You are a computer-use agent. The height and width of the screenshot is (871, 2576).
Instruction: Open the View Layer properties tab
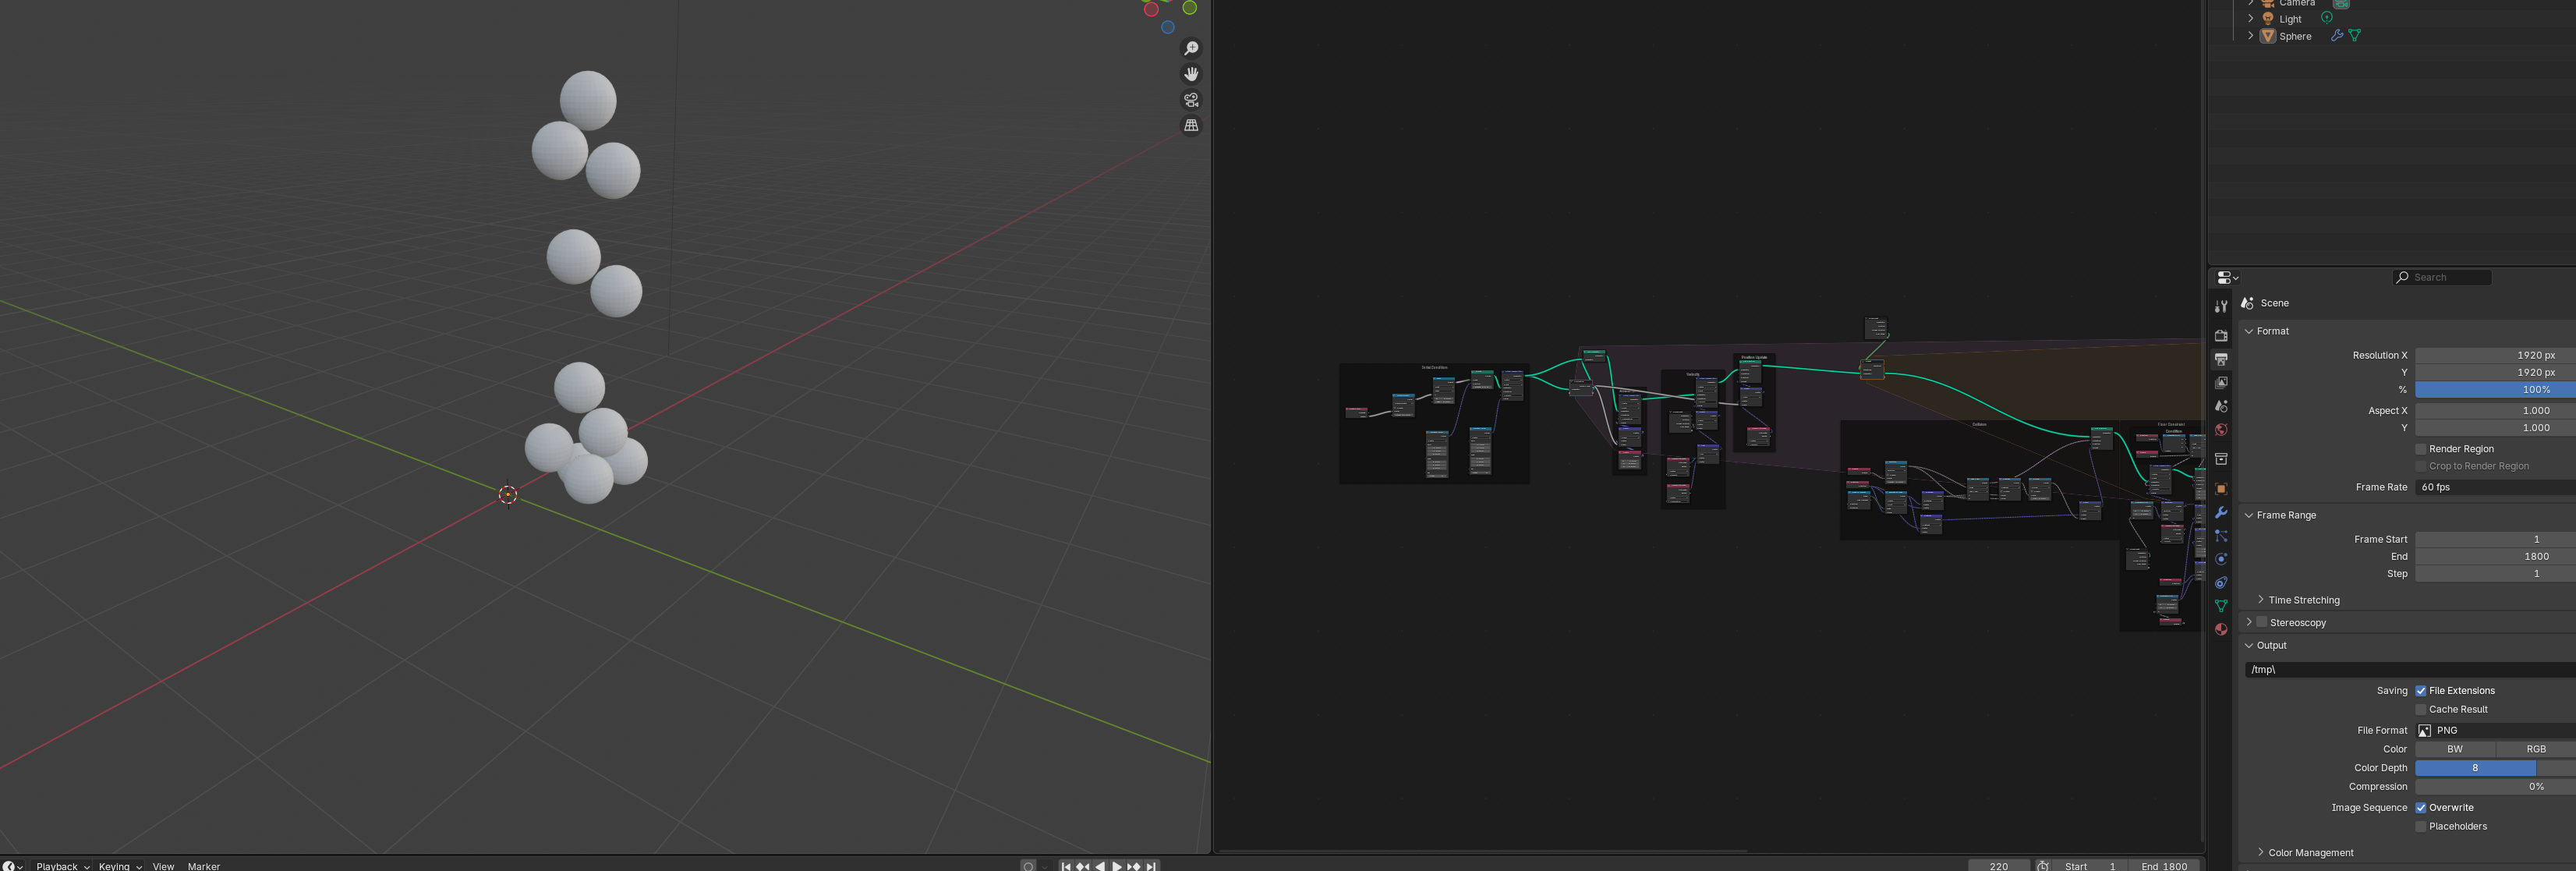(2221, 382)
